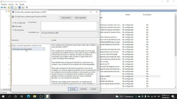Open the round clock-like taskbar app
Screen dimensions: 177x99
41,97
